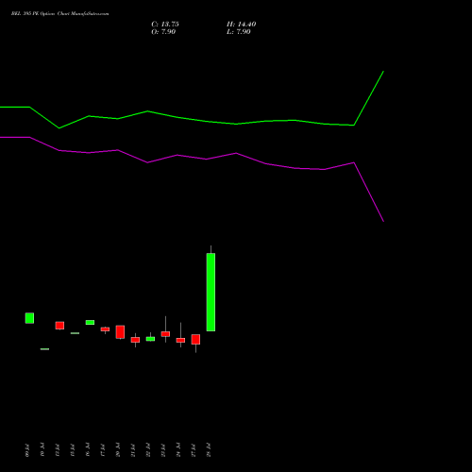Click the red candlestick above the 21 Jul label
The height and width of the screenshot is (472, 472).
click(135, 340)
